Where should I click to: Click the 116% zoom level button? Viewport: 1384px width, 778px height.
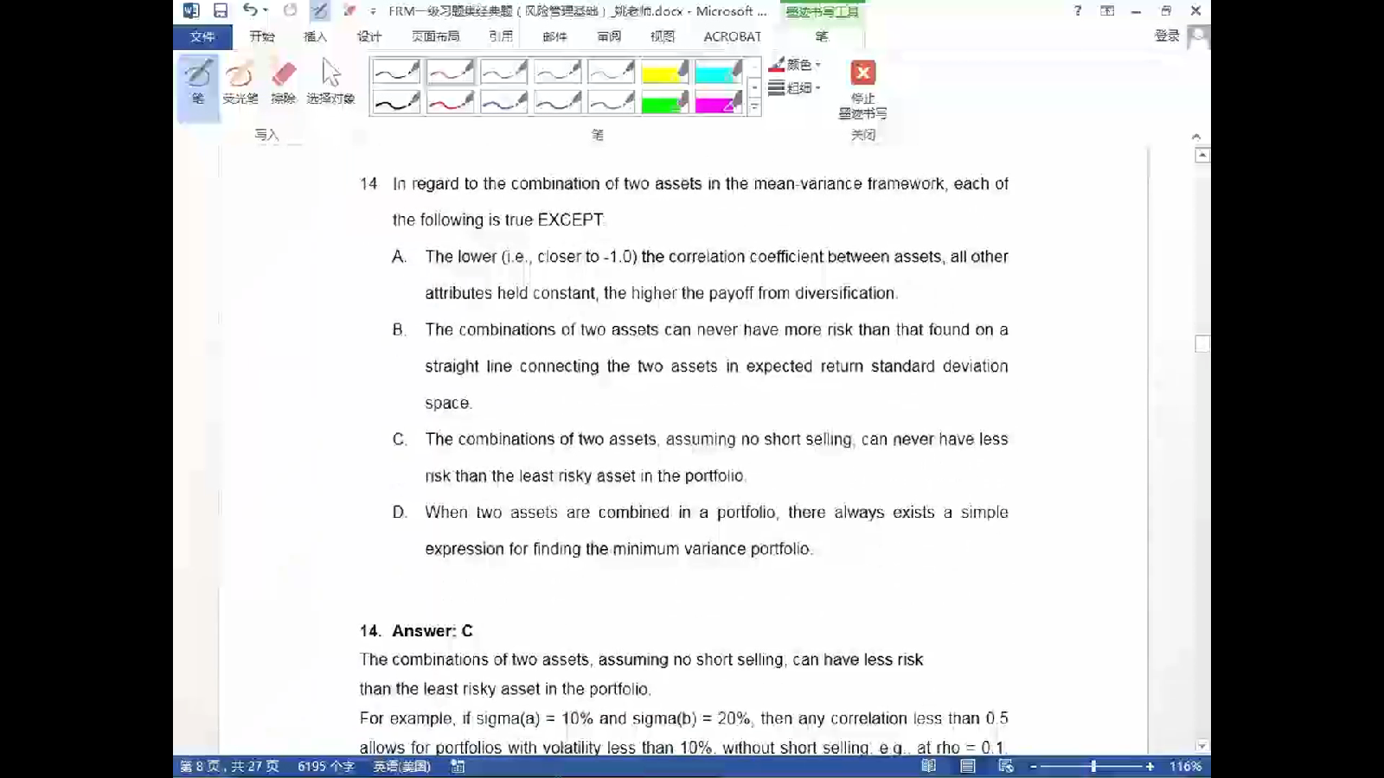pos(1185,766)
